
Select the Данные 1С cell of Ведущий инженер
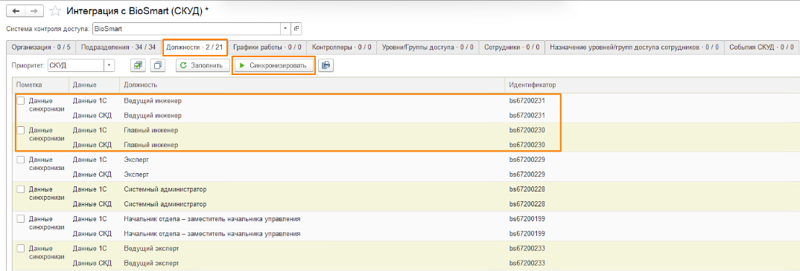pyautogui.click(x=90, y=101)
